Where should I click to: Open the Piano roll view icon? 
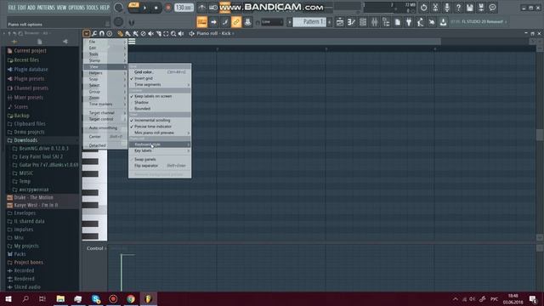351,22
